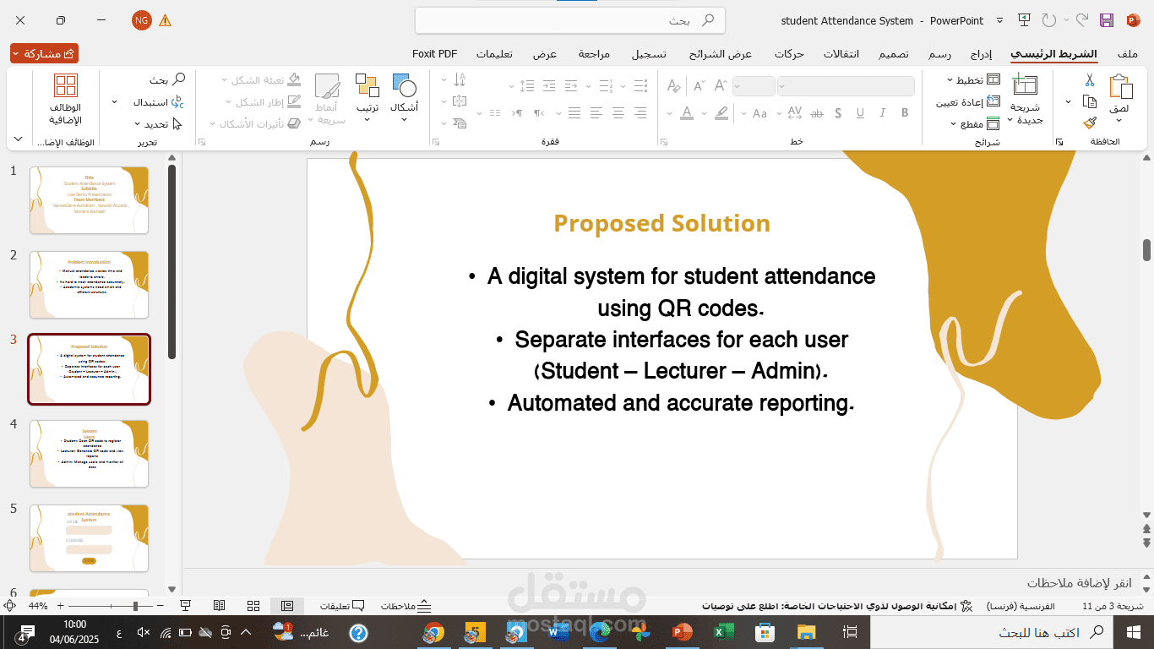Image resolution: width=1154 pixels, height=649 pixels.
Task: Open the font name combo box
Action: tap(846, 86)
